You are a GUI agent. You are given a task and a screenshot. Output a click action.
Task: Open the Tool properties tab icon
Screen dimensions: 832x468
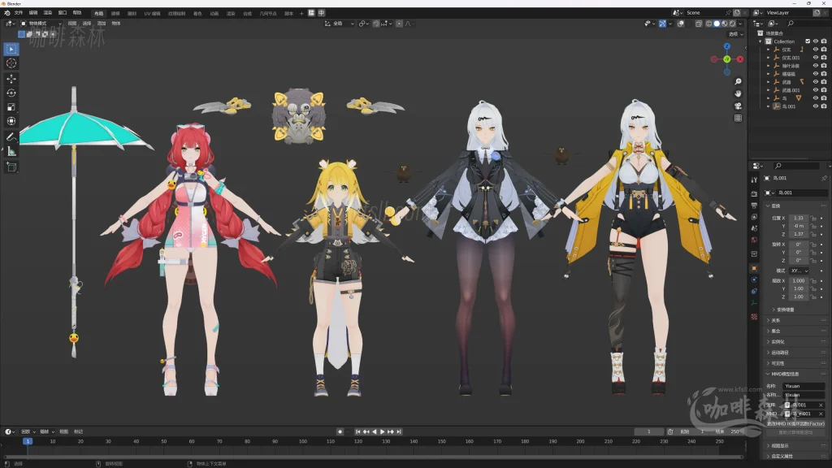754,180
